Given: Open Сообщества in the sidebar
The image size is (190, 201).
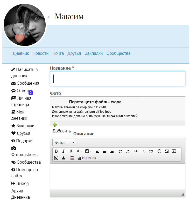Looking at the screenshot, I should coord(26,162).
